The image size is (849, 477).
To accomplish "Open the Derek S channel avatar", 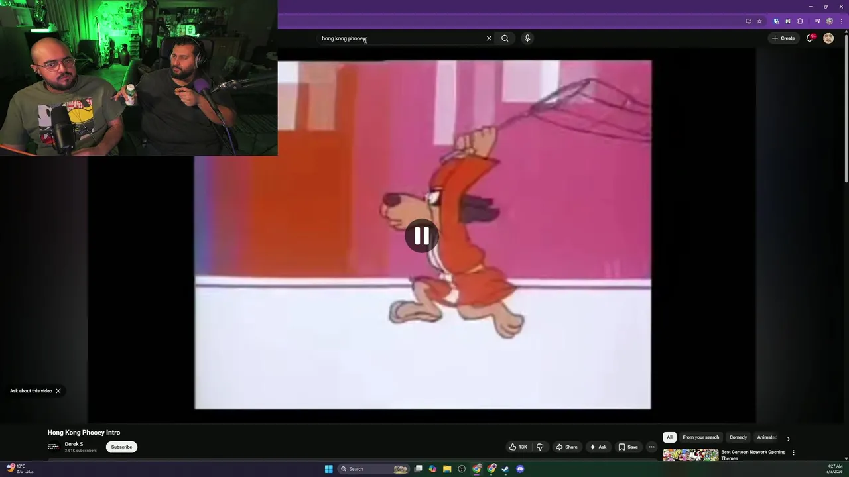I will coord(53,447).
